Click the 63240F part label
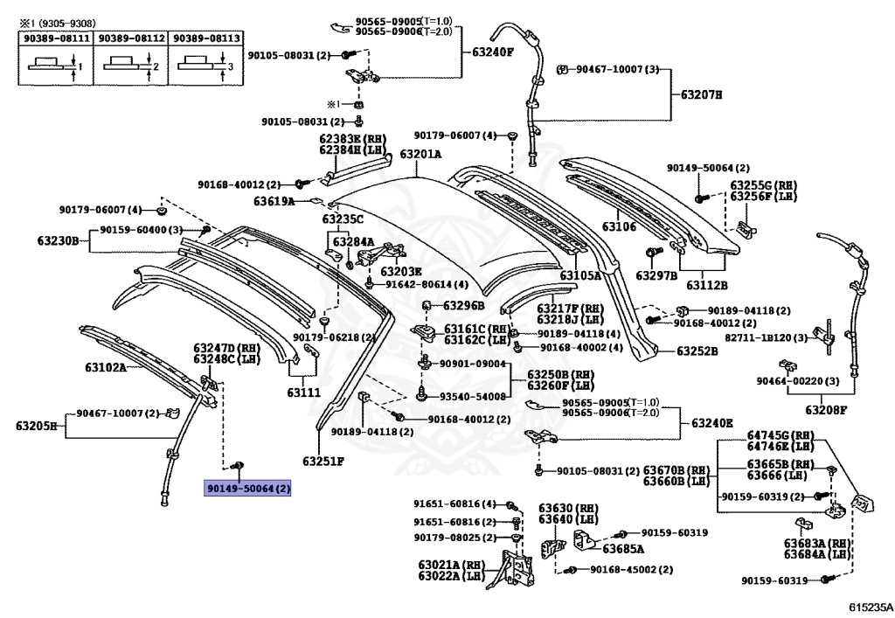Viewport: 895px width, 618px height. (x=493, y=52)
